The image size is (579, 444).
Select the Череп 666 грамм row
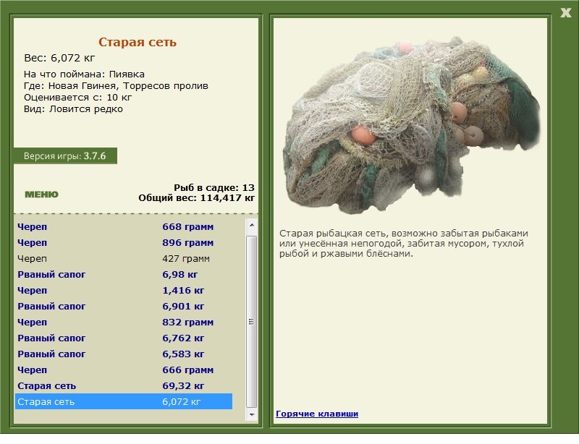coord(124,370)
